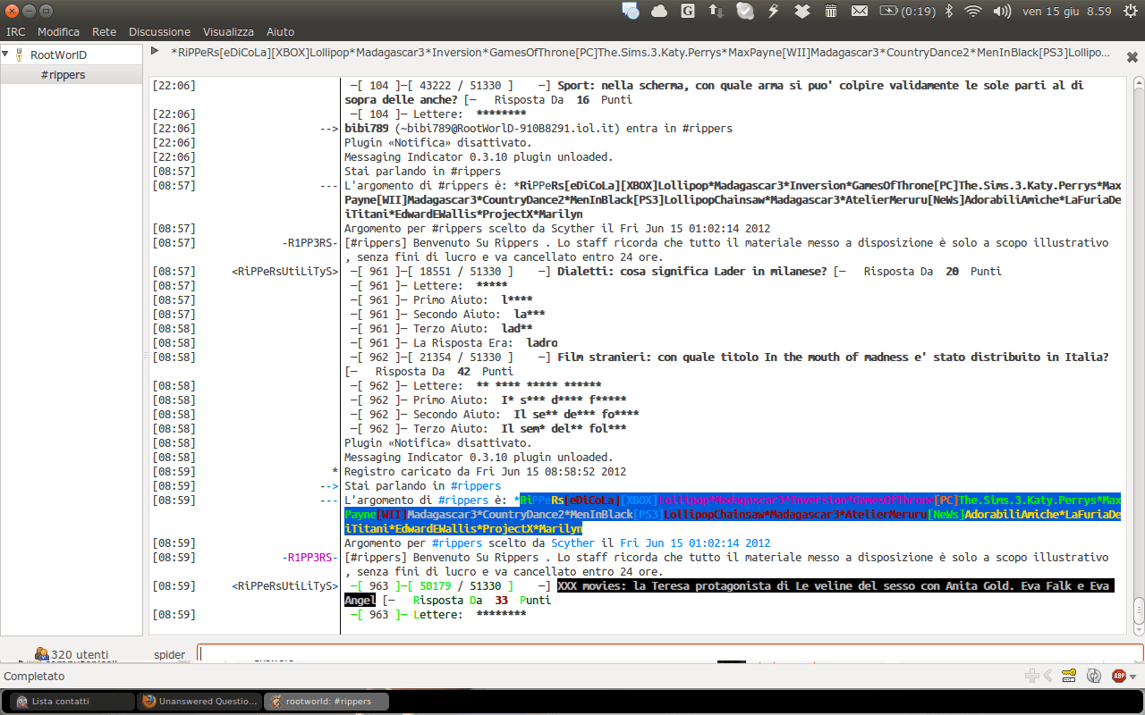Viewport: 1145px width, 715px height.
Task: Open the Visualizza menu
Action: pyautogui.click(x=228, y=31)
